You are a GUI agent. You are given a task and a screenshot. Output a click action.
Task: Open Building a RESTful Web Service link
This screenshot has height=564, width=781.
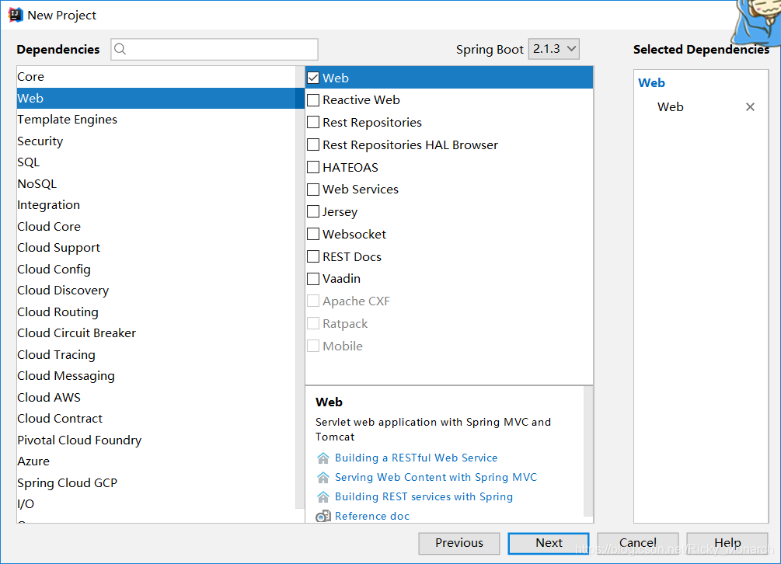coord(416,458)
